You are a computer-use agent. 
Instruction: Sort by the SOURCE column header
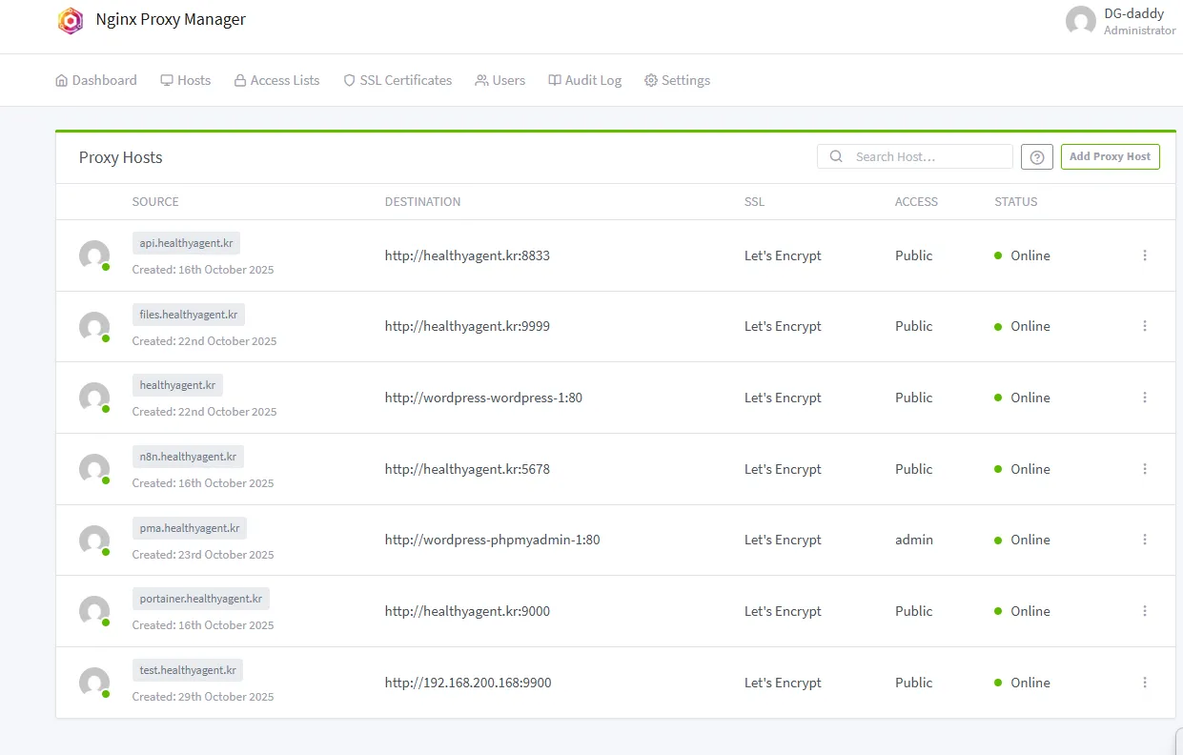(x=155, y=202)
